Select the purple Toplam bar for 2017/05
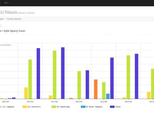The width and height of the screenshot is (154, 114). coord(38,73)
